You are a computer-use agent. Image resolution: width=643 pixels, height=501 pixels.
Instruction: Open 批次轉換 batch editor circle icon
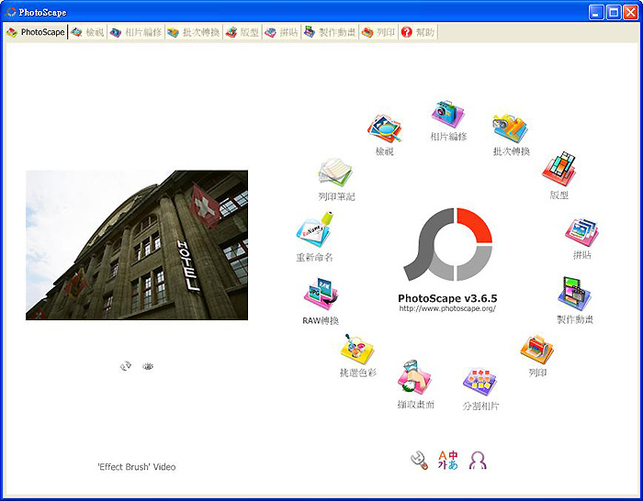click(x=510, y=128)
